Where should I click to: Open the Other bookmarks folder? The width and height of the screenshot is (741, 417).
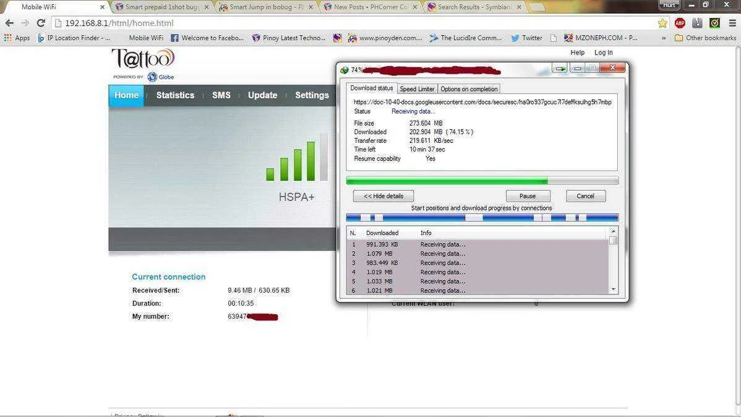click(x=705, y=38)
